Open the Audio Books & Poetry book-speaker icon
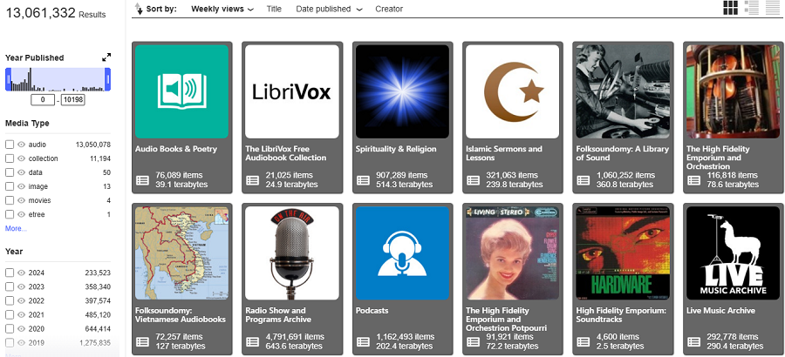This screenshot has width=785, height=357. pyautogui.click(x=181, y=91)
